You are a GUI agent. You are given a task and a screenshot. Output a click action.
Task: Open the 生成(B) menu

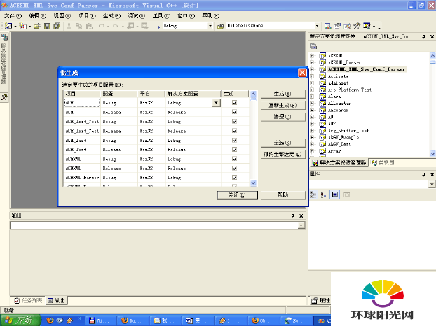111,16
